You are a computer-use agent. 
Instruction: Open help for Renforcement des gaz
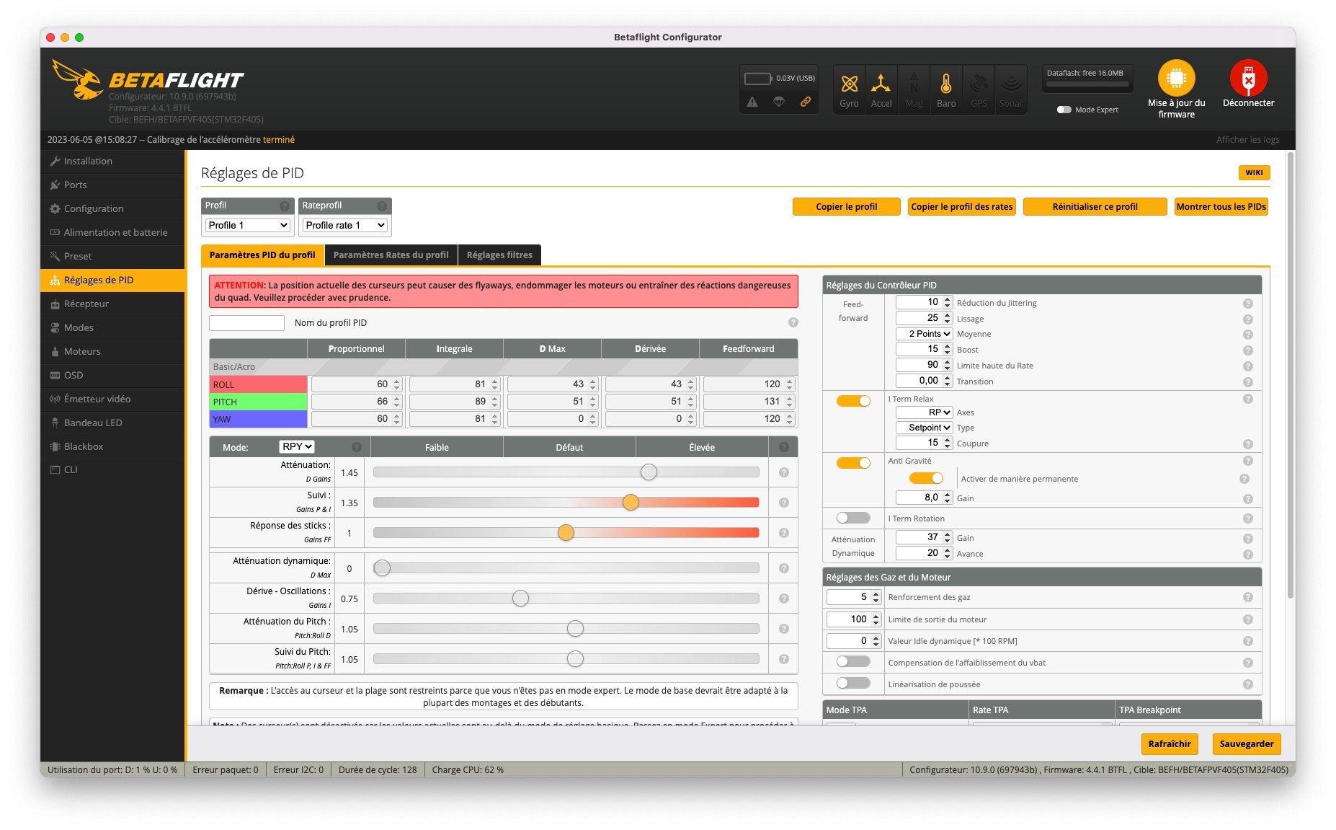1247,597
